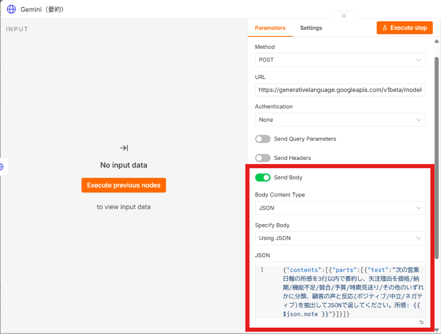Click the INPUT panel heading
Image resolution: width=441 pixels, height=334 pixels.
17,29
